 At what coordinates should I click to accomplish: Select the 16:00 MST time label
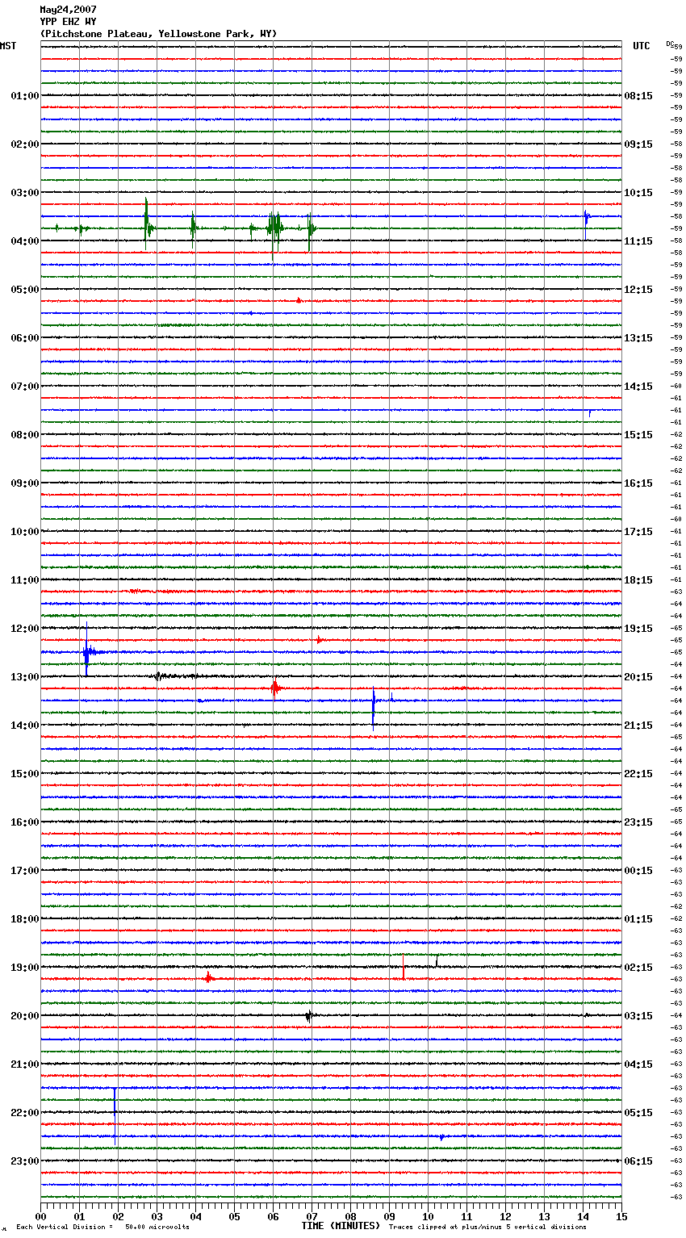[x=25, y=822]
